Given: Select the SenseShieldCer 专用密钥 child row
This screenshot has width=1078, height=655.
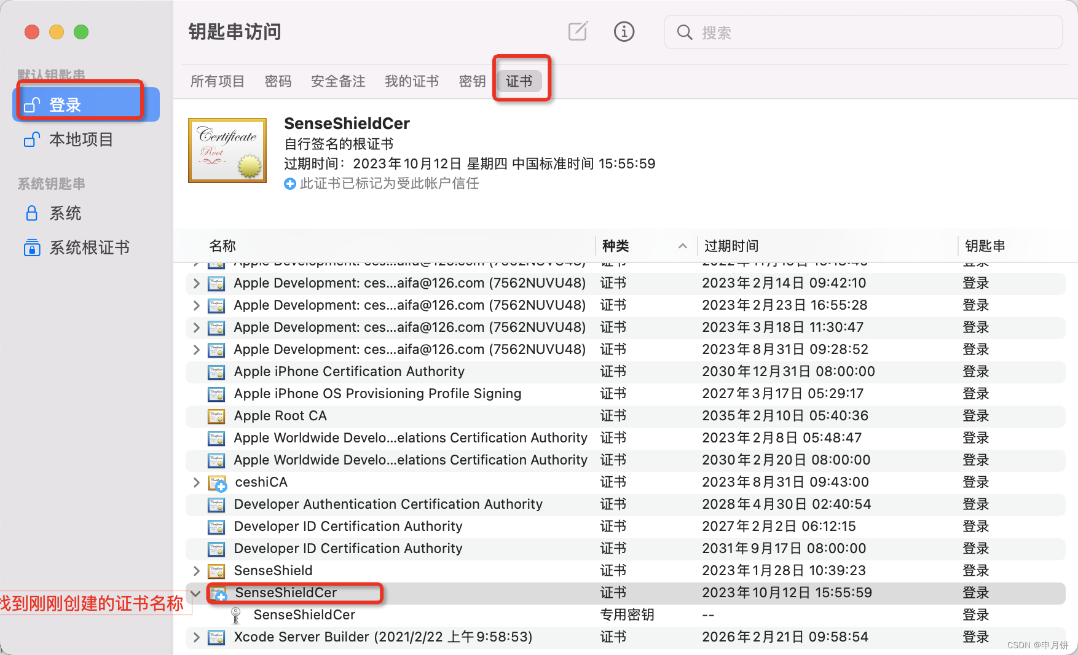Looking at the screenshot, I should [626, 615].
